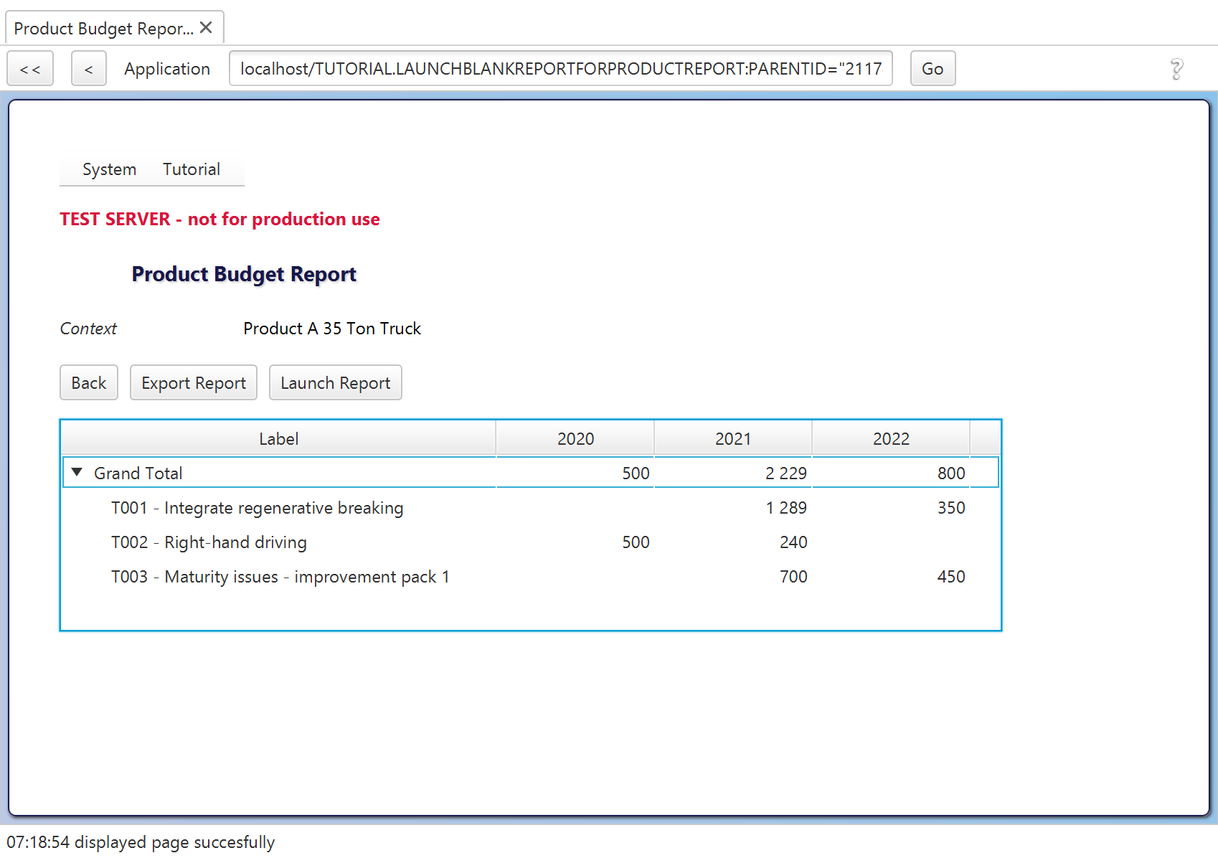Close the Product Budget Report tab

(206, 27)
